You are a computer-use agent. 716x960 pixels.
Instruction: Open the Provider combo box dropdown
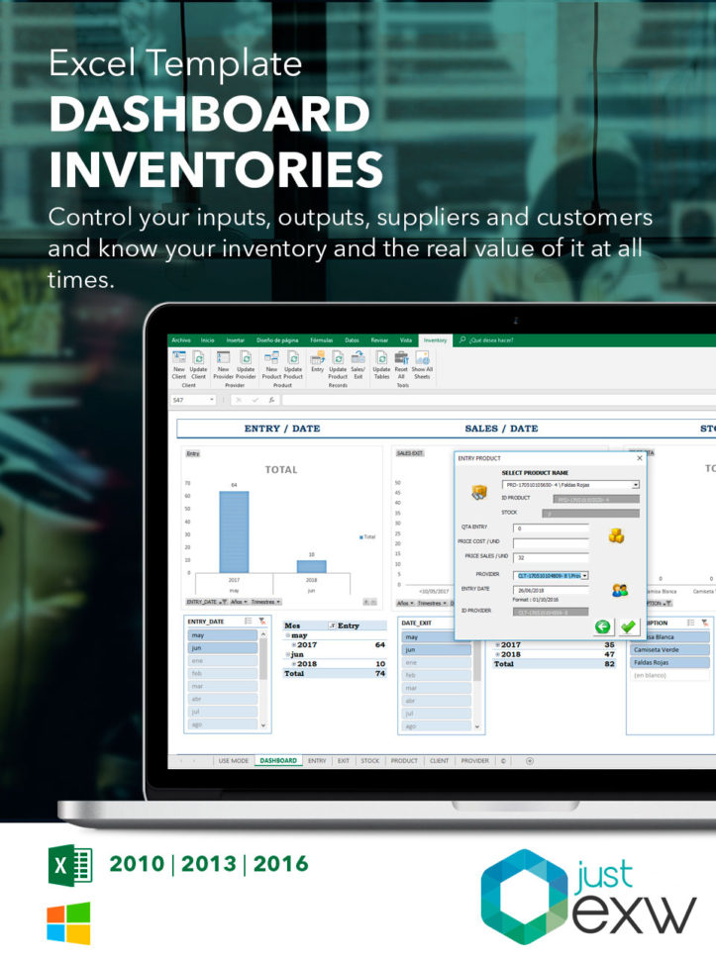pos(585,576)
